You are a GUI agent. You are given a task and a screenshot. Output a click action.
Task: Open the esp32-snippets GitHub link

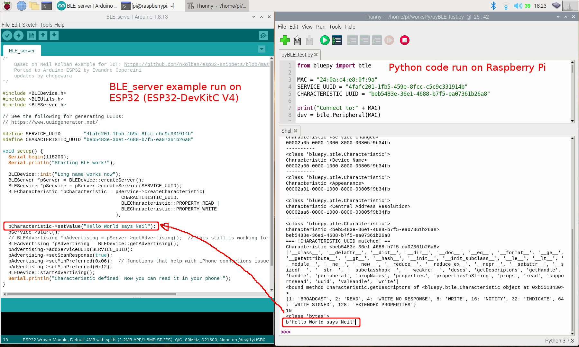click(x=196, y=64)
